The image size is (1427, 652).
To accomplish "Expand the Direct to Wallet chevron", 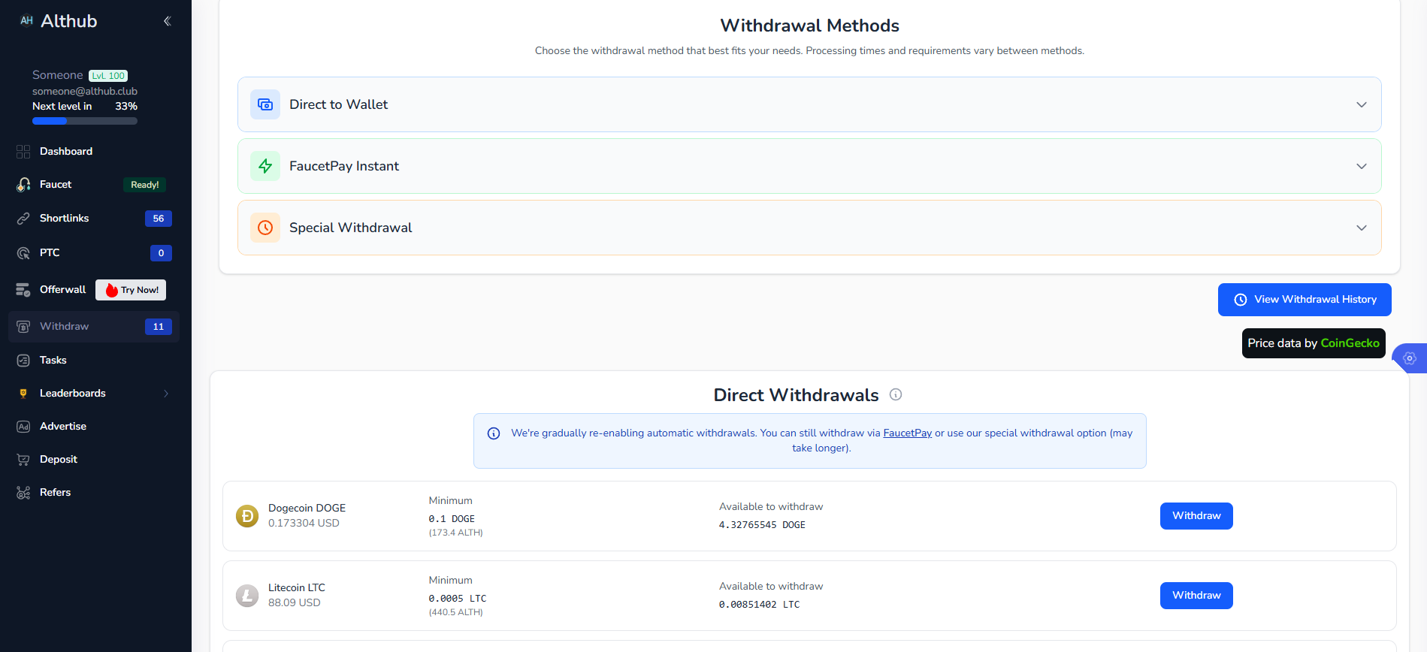I will pyautogui.click(x=1362, y=104).
